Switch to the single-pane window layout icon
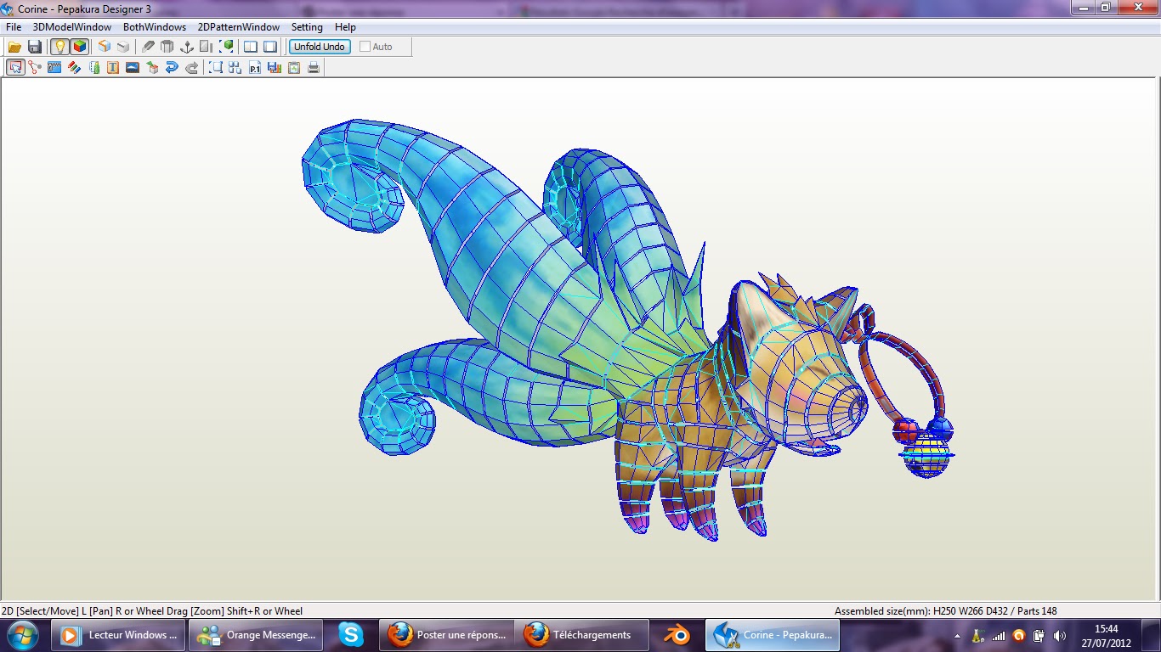Viewport: 1161px width, 652px height. click(270, 47)
